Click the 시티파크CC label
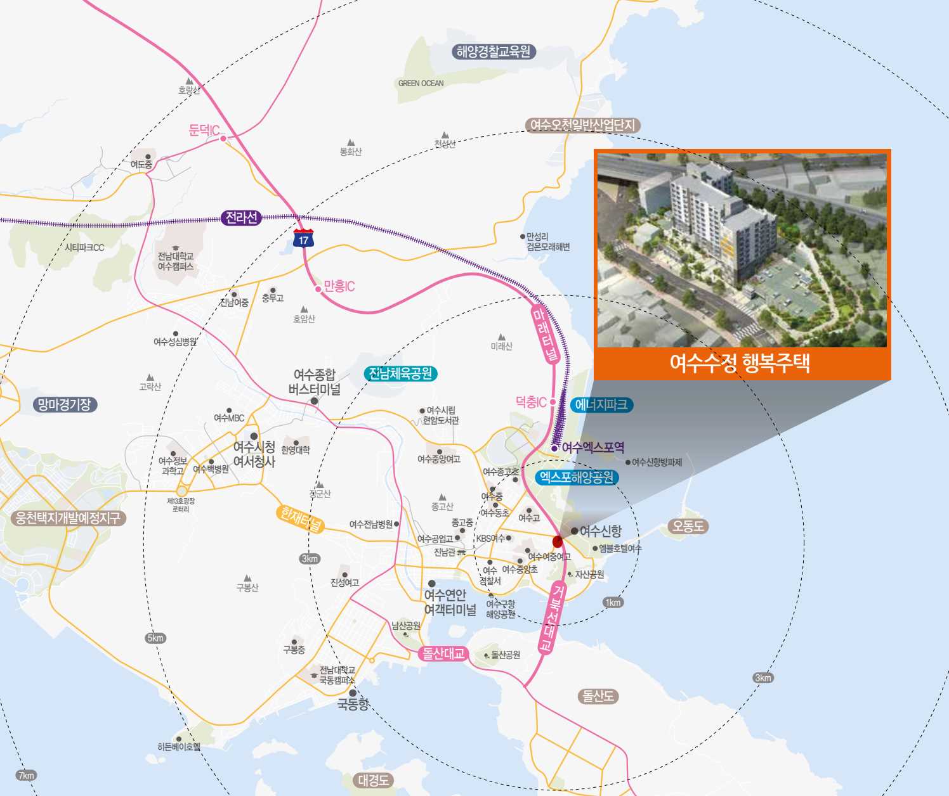949x796 pixels. [84, 248]
